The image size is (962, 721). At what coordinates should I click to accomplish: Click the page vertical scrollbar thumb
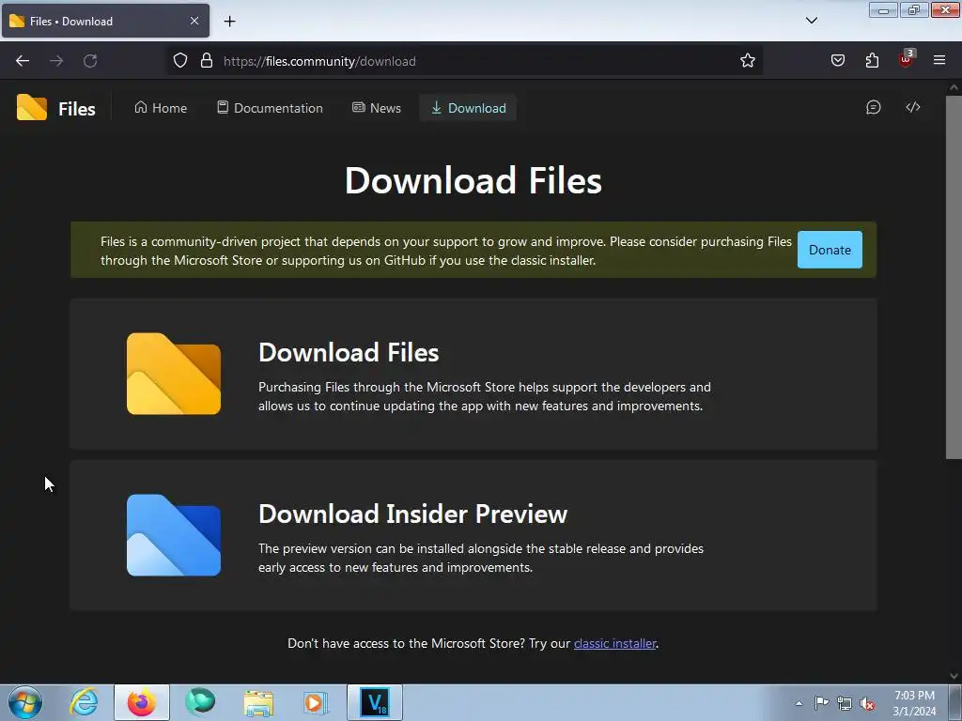(954, 277)
